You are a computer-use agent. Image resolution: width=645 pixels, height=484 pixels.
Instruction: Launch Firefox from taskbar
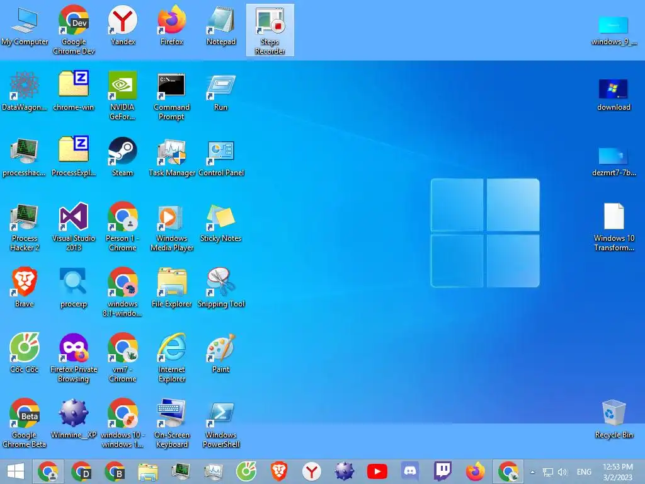click(x=476, y=471)
